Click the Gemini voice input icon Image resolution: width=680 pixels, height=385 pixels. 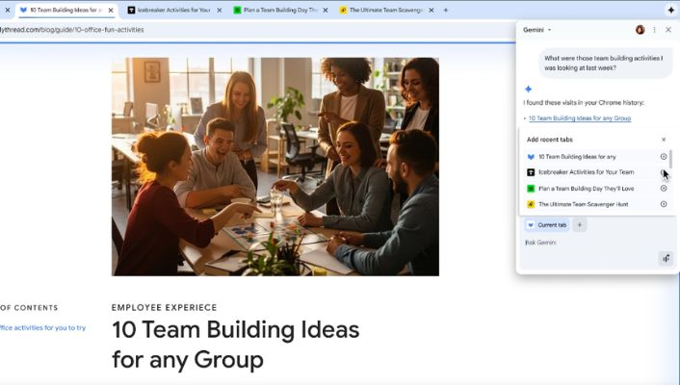(x=665, y=258)
